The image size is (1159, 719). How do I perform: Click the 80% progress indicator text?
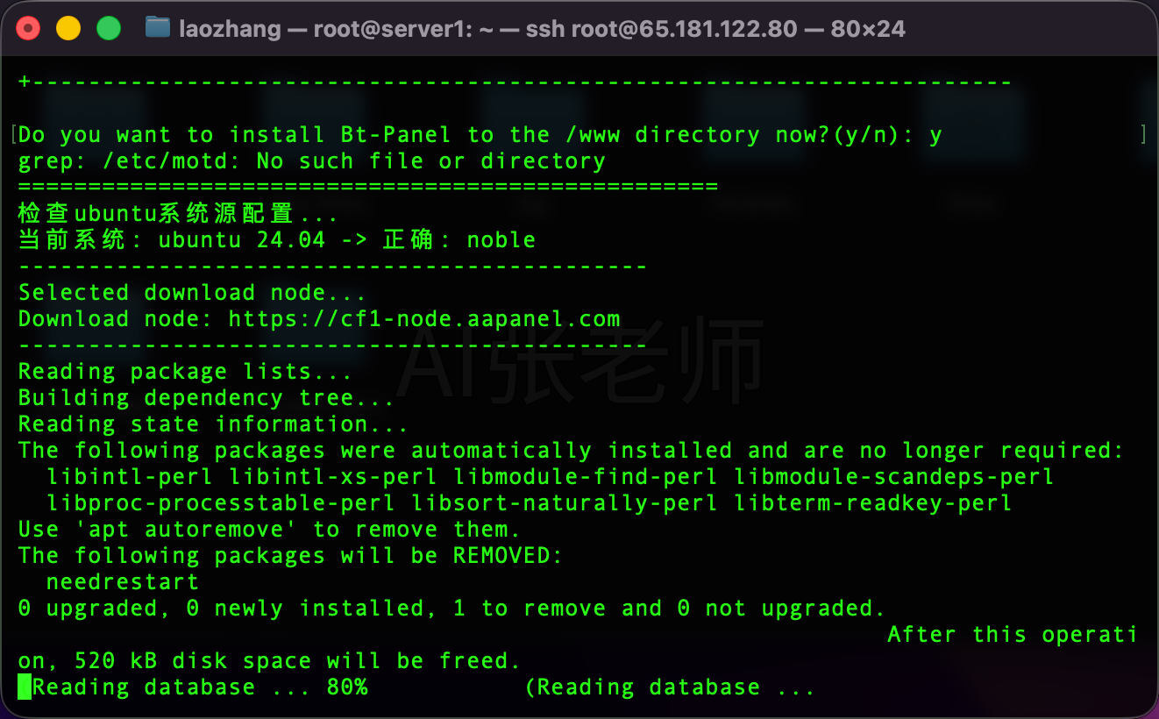[347, 687]
